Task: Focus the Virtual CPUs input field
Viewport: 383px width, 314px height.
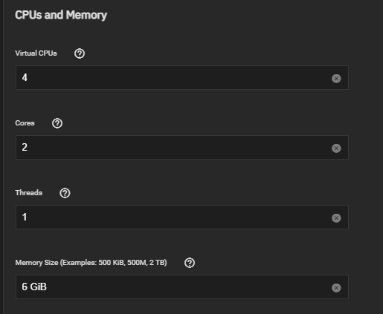Action: (182, 77)
